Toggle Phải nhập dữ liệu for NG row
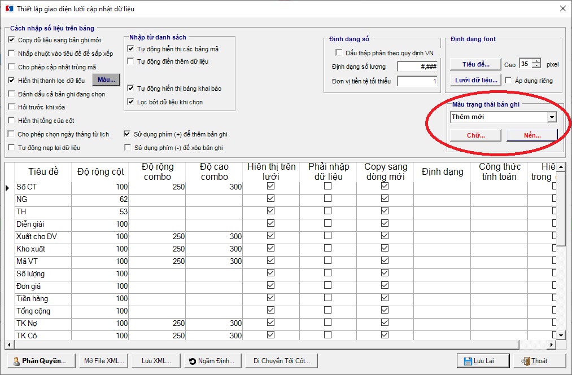572x375 pixels. [x=328, y=198]
